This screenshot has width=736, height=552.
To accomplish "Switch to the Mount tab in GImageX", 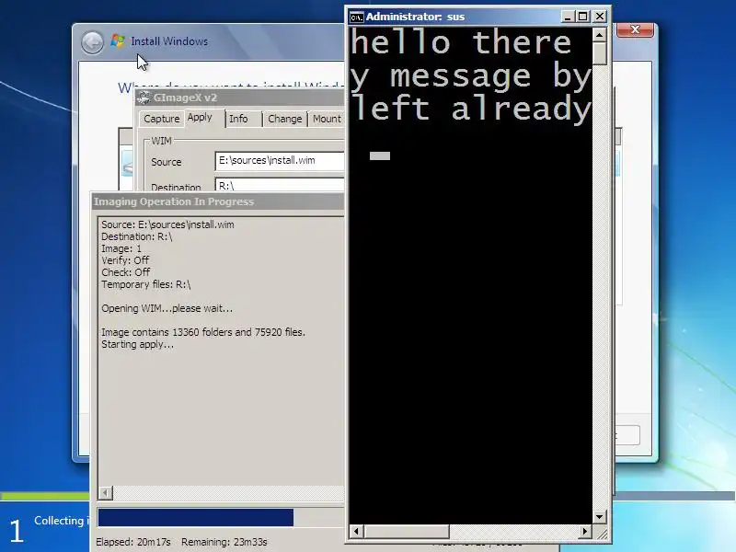I will (x=327, y=119).
